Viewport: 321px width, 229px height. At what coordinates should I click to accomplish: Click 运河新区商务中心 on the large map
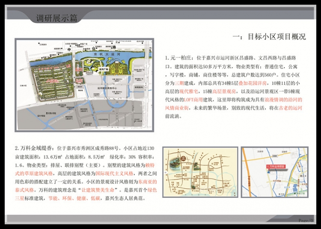coord(107,88)
